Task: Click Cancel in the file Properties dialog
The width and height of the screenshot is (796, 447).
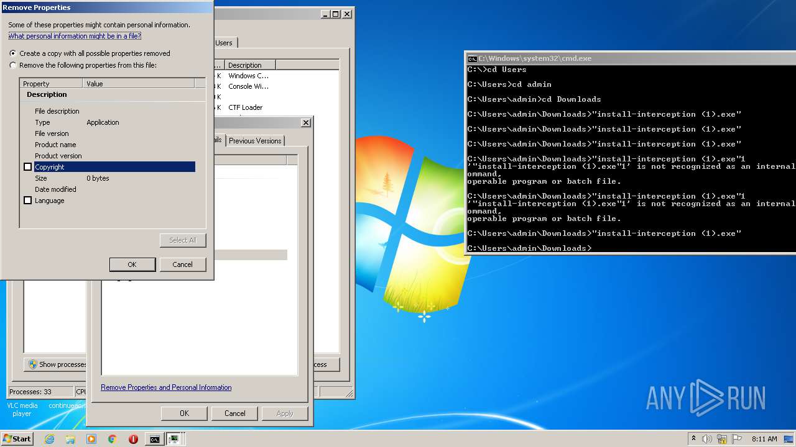Action: (x=234, y=413)
